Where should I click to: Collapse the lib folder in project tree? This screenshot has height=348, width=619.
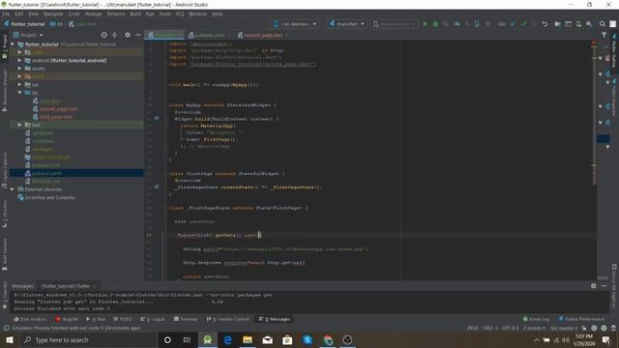coord(19,93)
